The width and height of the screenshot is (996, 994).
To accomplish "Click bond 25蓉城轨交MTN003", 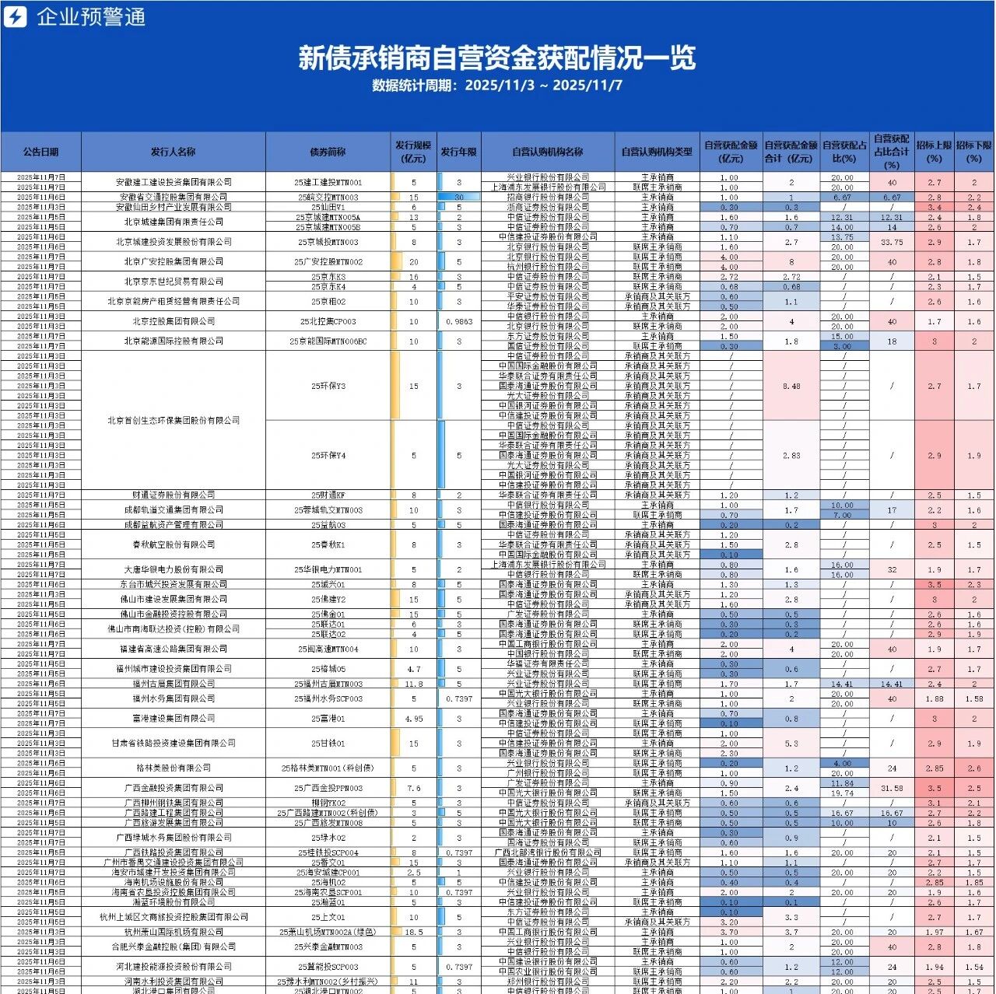I will coord(328,510).
